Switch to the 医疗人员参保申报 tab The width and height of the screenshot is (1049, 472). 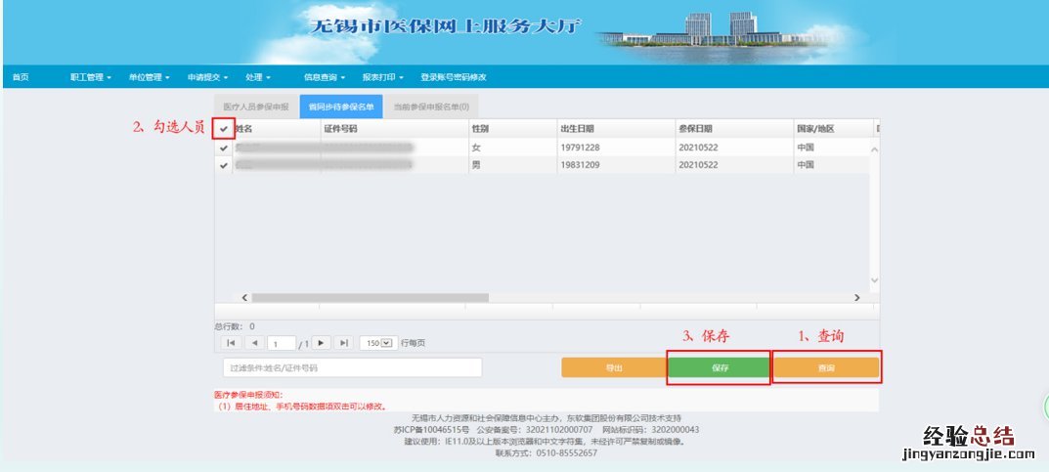click(x=256, y=107)
